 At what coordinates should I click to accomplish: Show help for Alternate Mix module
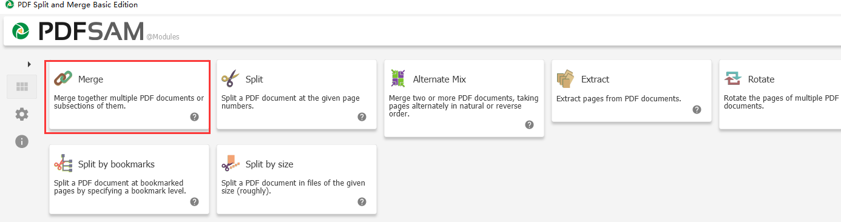[529, 124]
